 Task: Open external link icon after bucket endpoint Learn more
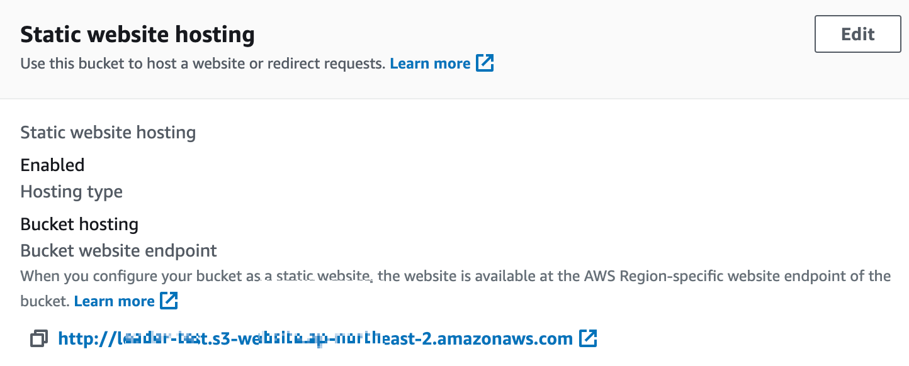click(169, 301)
